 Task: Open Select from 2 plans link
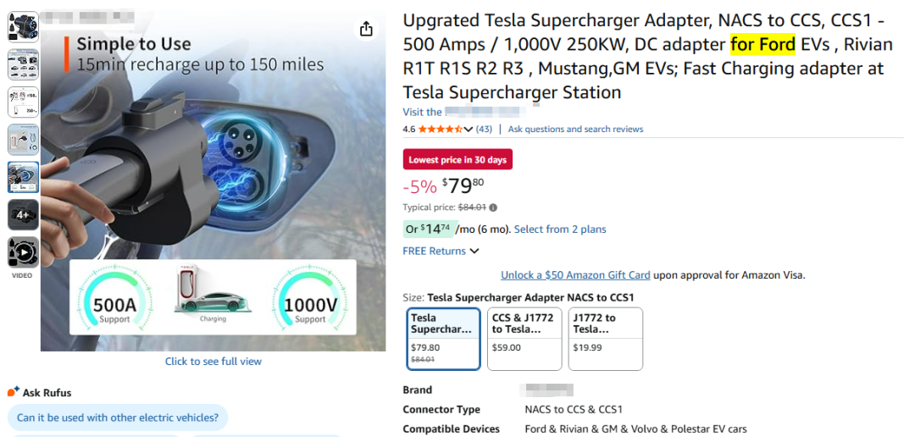coord(560,230)
